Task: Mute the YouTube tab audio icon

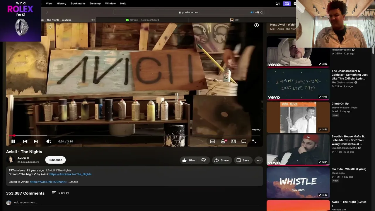Action: click(93, 20)
